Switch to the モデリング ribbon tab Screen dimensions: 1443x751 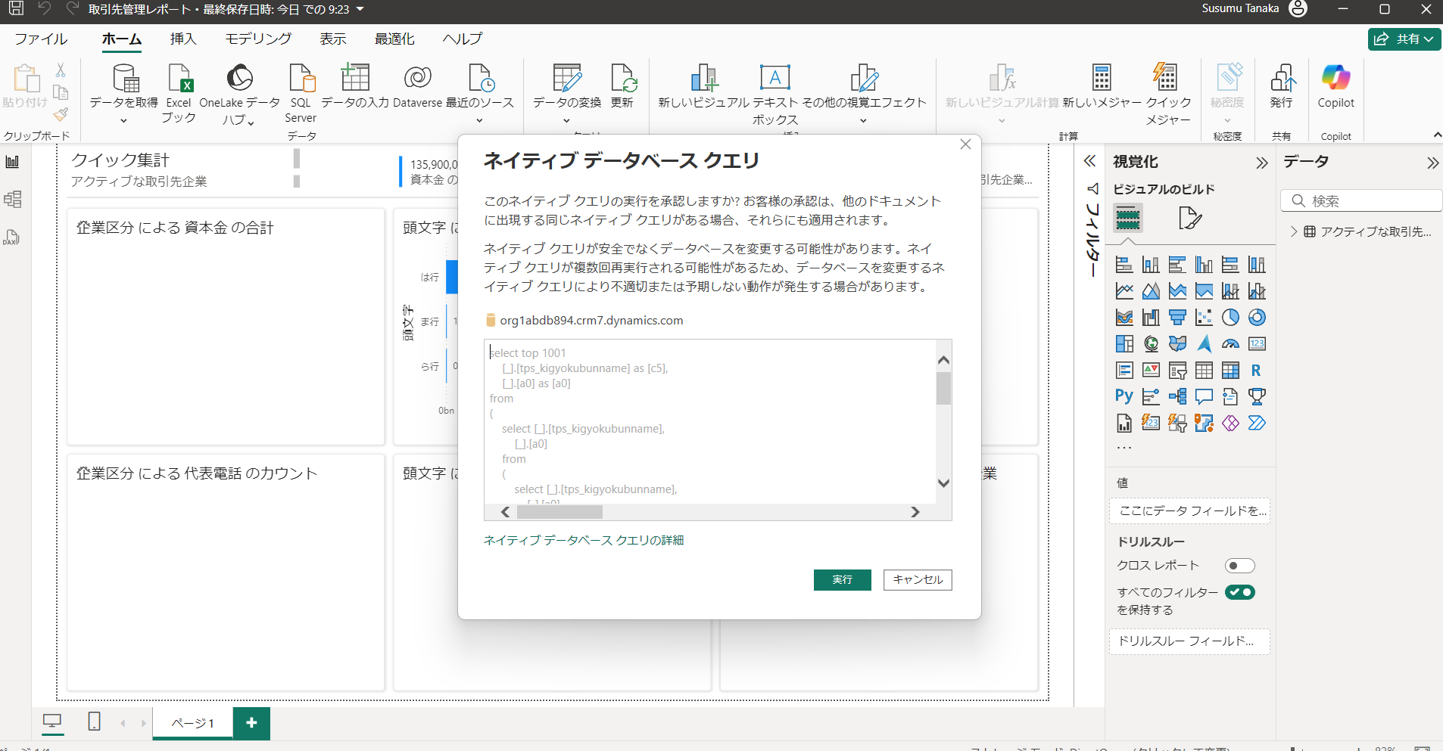tap(258, 39)
